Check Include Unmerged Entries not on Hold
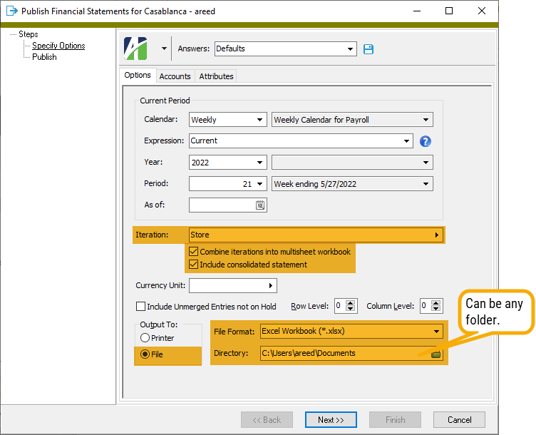The width and height of the screenshot is (536, 435). click(x=140, y=307)
